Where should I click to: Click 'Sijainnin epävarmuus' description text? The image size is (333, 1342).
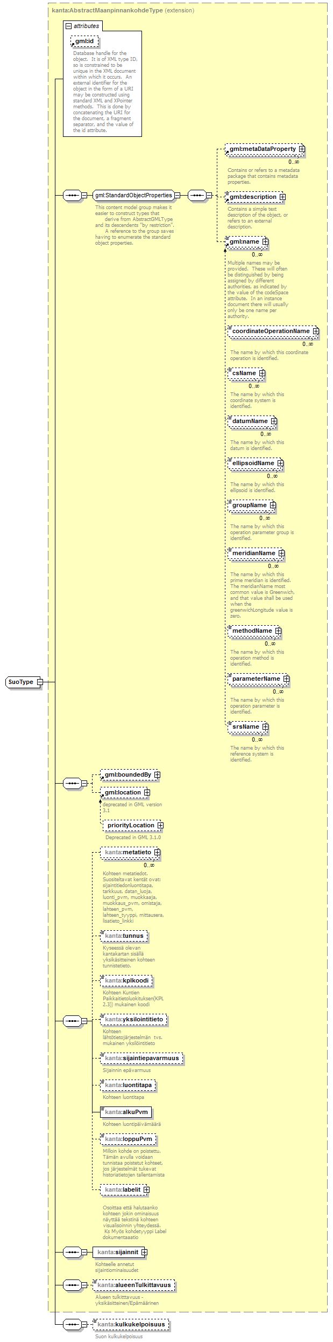point(127,1070)
